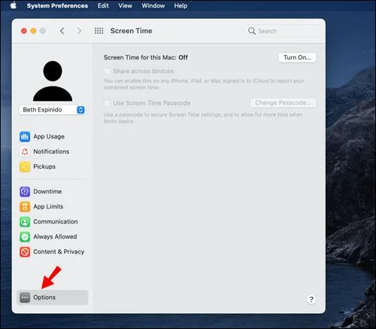Click the purple Downtime icon

25,192
